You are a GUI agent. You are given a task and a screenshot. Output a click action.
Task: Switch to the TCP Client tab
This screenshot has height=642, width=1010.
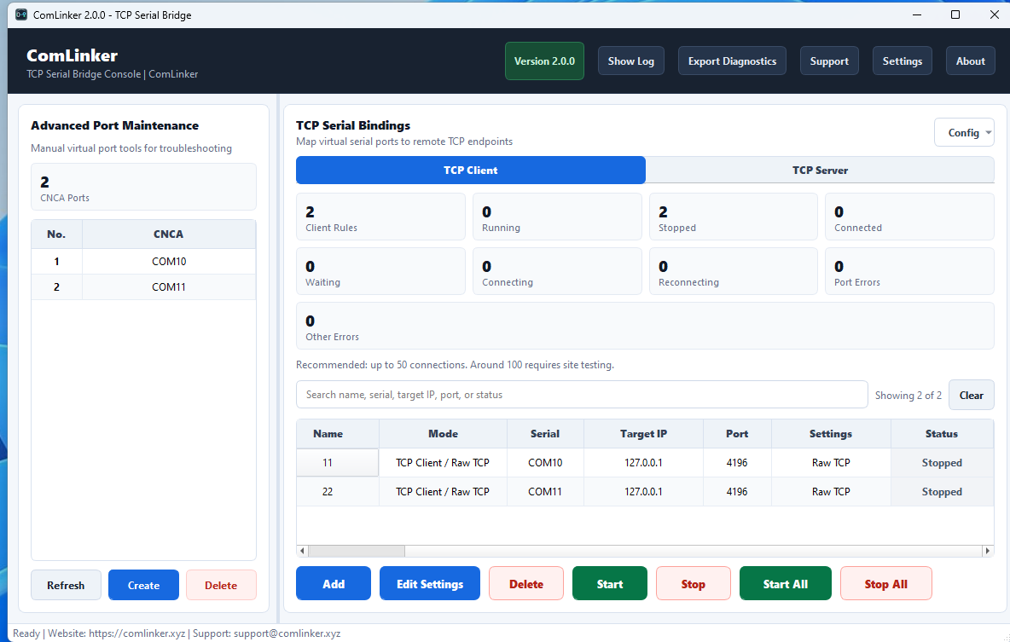(x=470, y=170)
